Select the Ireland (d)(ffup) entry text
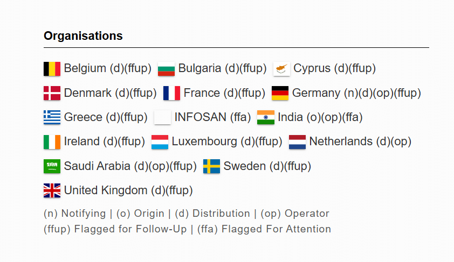The height and width of the screenshot is (262, 454). 104,141
